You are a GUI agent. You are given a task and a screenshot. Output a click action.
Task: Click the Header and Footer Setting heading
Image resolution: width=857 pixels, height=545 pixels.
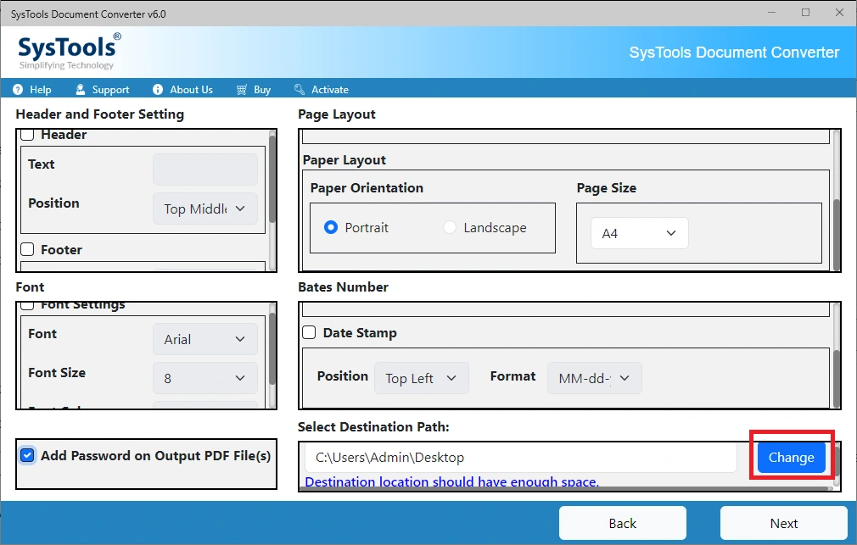click(100, 114)
